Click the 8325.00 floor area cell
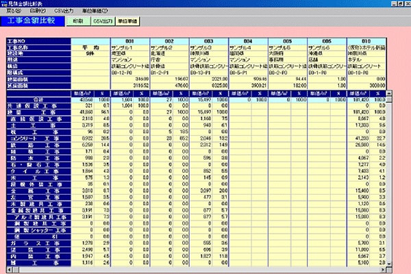 tap(209, 86)
